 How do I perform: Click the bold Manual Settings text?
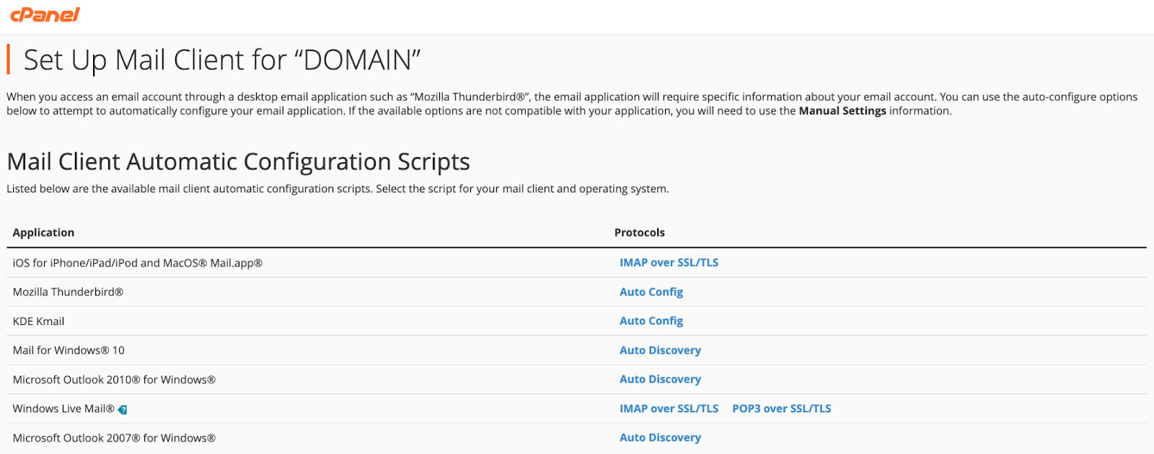click(842, 111)
